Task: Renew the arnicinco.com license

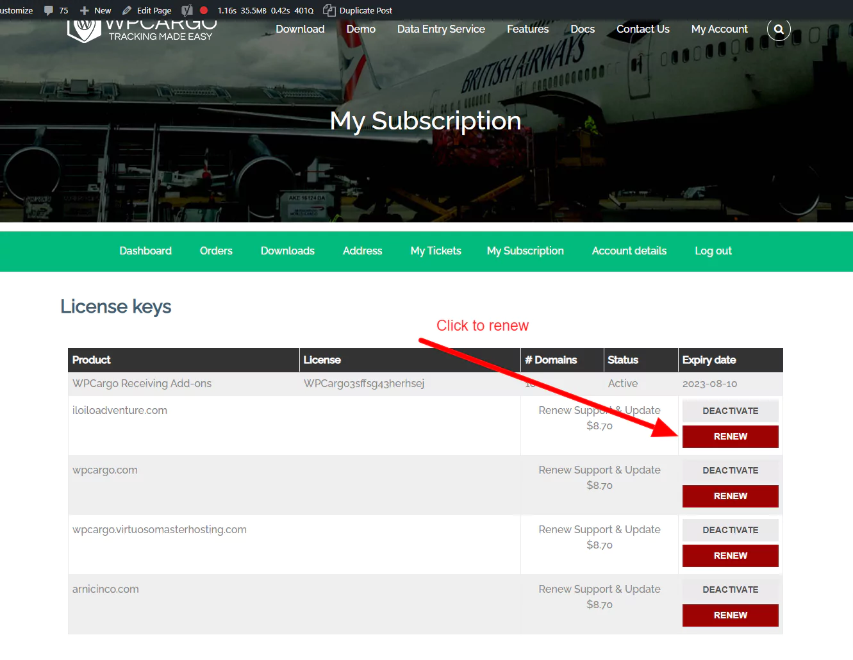Action: 730,616
